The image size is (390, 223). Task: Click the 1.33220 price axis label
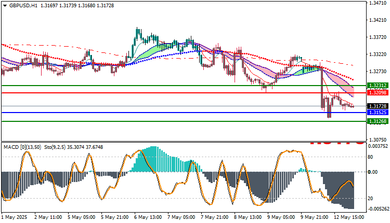pos(378,54)
